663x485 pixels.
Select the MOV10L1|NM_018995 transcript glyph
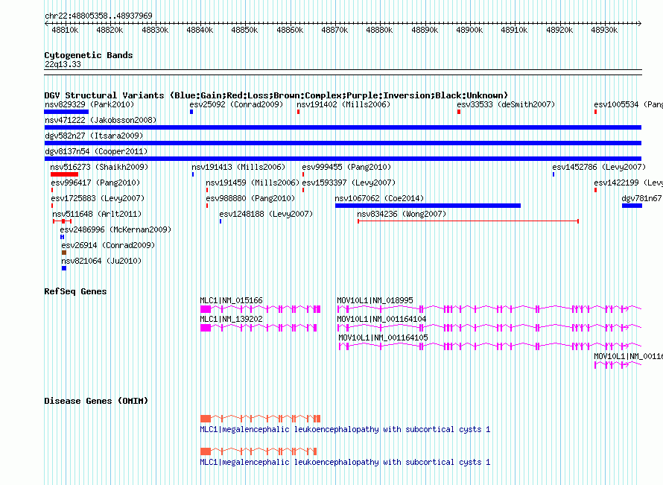pyautogui.click(x=489, y=308)
